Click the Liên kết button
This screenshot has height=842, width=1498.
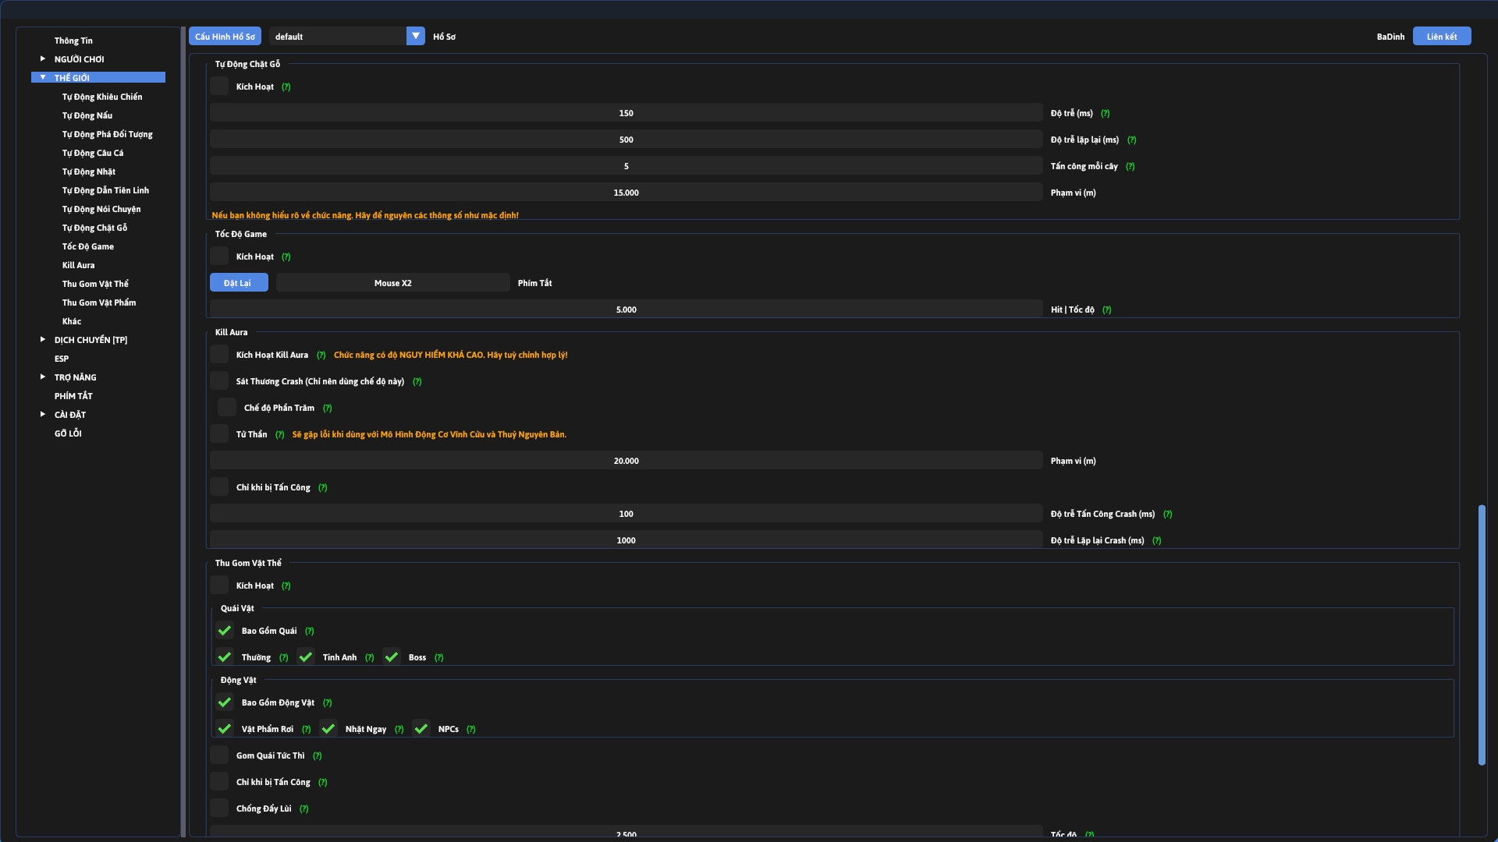[x=1441, y=37]
